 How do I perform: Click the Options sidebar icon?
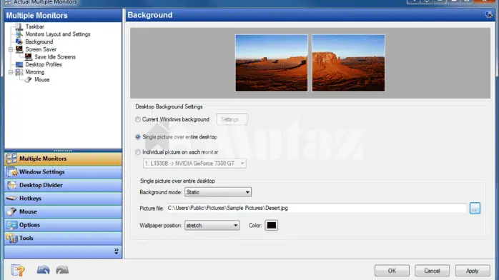point(11,225)
